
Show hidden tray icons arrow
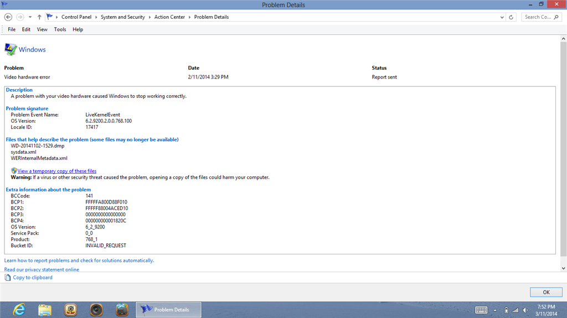(x=495, y=310)
